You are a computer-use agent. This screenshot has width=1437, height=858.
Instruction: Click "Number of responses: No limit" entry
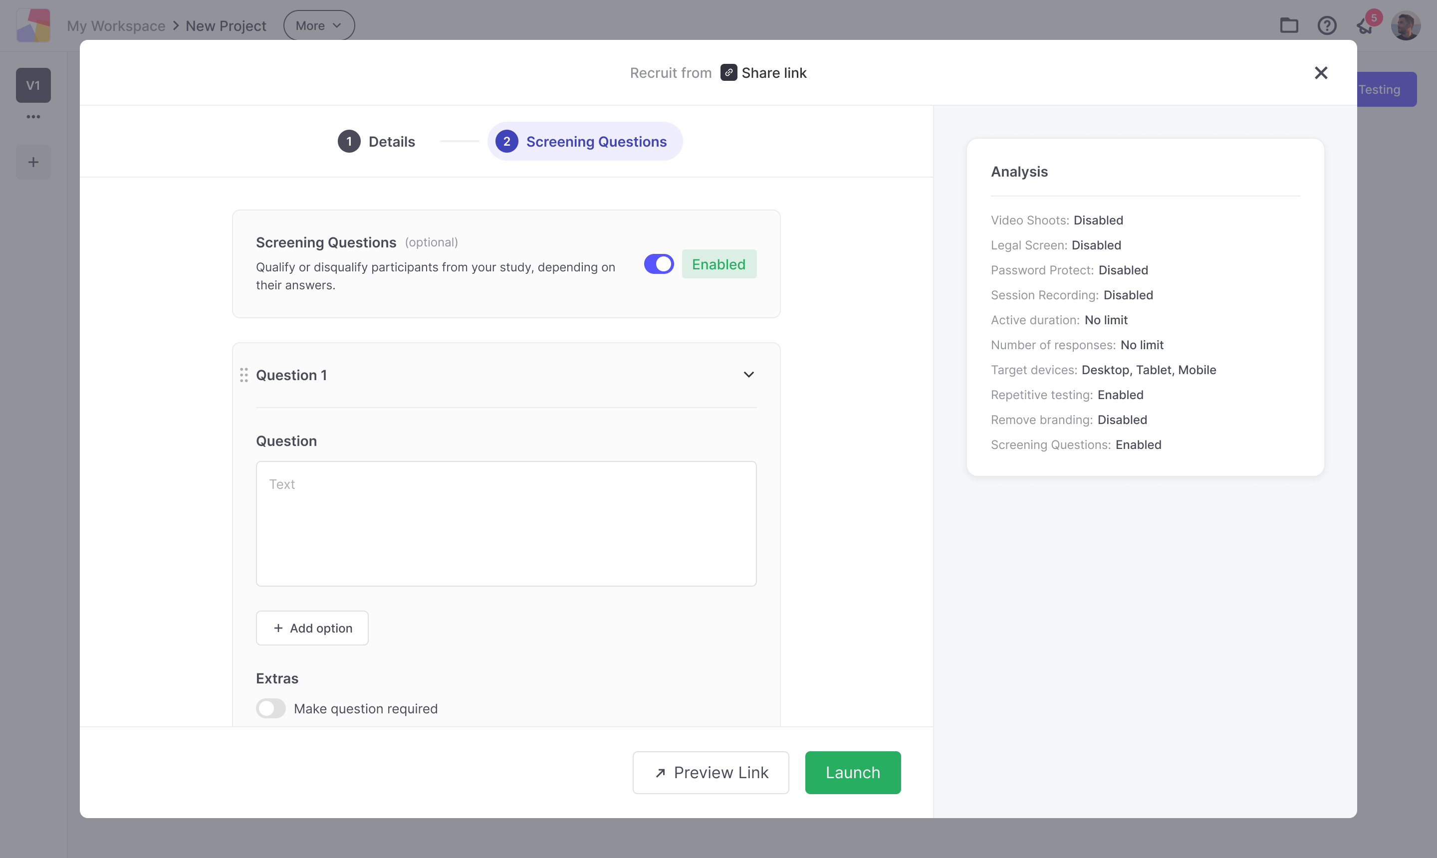(x=1077, y=345)
